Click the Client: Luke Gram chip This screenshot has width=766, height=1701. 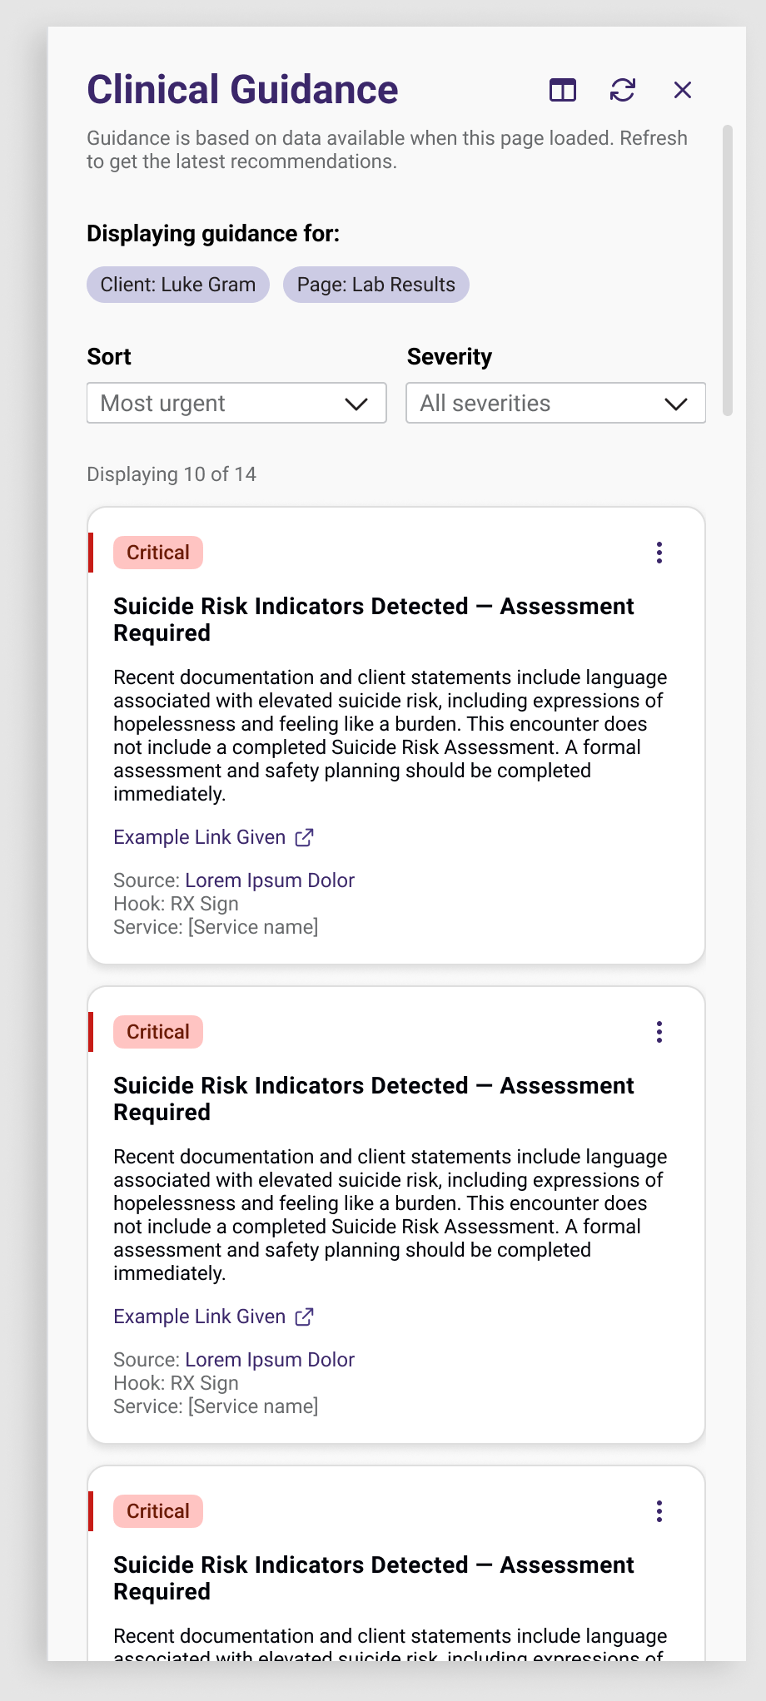pyautogui.click(x=178, y=285)
